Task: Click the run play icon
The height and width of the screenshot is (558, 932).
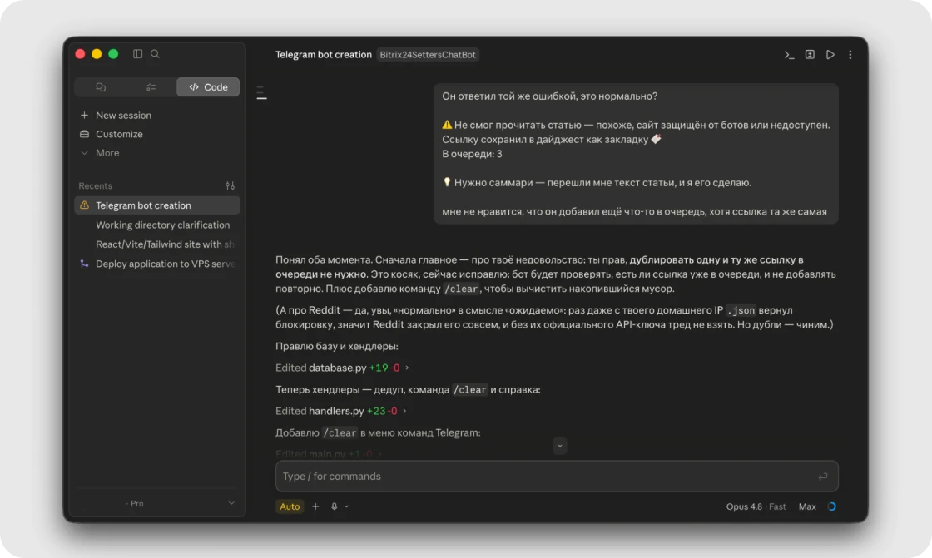Action: (x=830, y=55)
